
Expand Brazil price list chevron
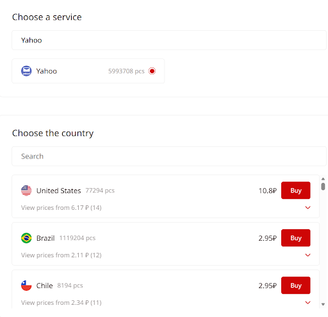click(x=307, y=255)
